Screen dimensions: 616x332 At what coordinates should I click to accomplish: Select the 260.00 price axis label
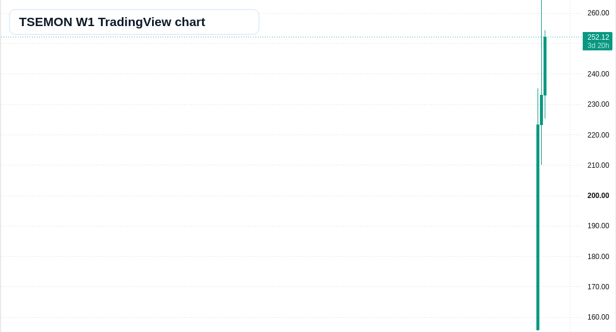pyautogui.click(x=598, y=13)
